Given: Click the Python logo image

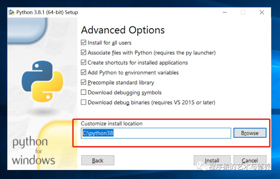Looking at the screenshot, I should (x=42, y=81).
